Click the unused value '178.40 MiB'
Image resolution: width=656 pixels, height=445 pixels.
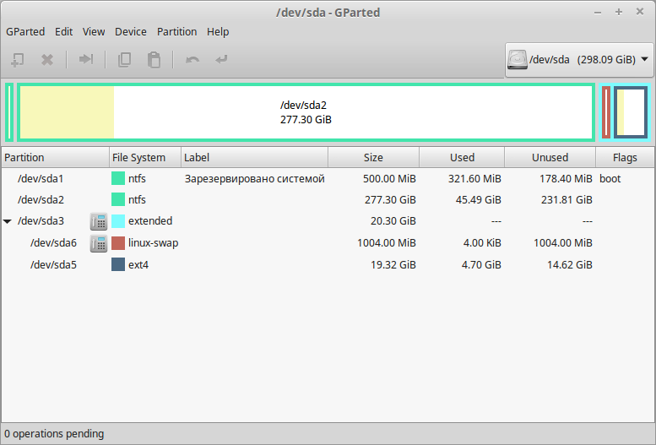coord(566,179)
